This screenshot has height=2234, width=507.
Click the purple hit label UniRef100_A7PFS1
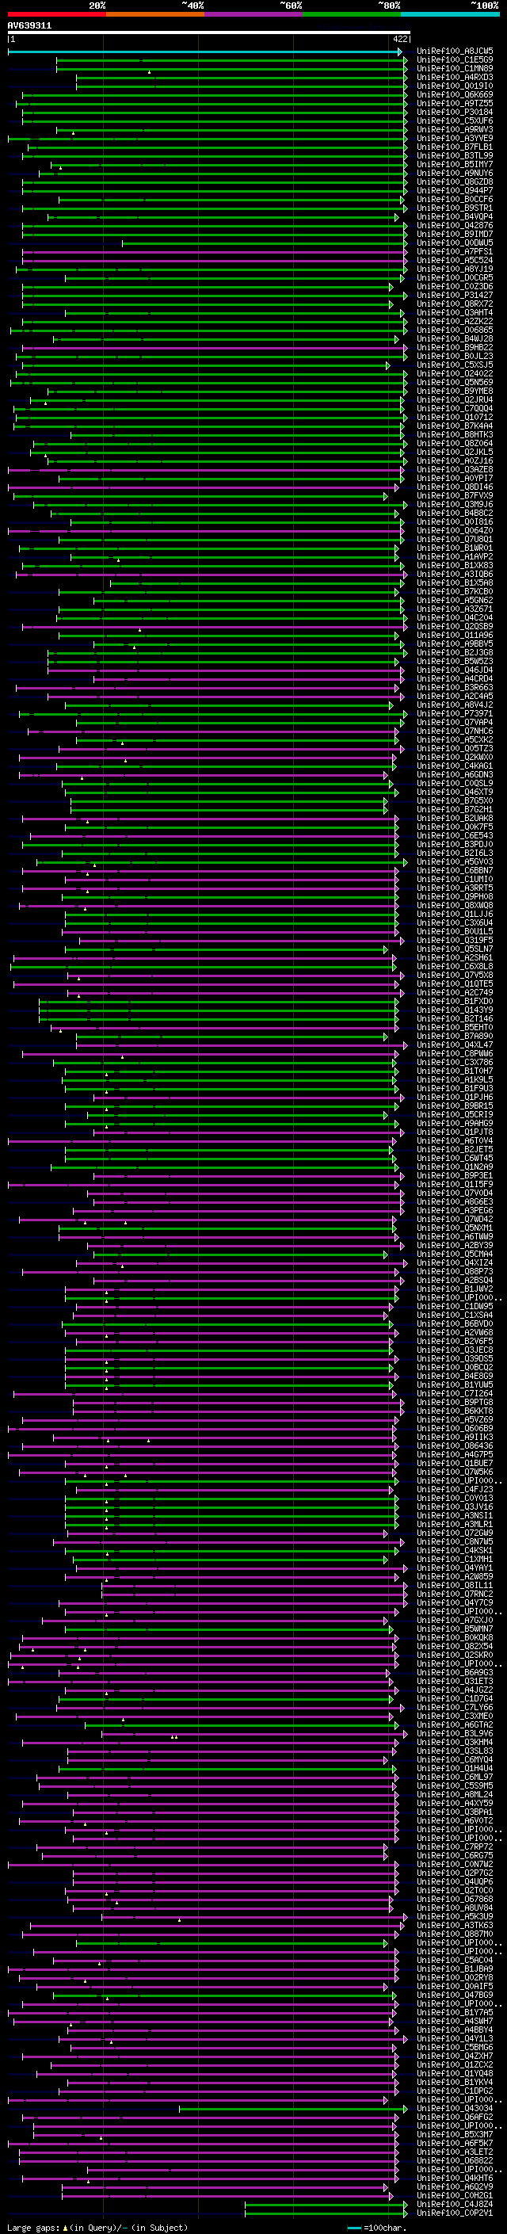[455, 251]
